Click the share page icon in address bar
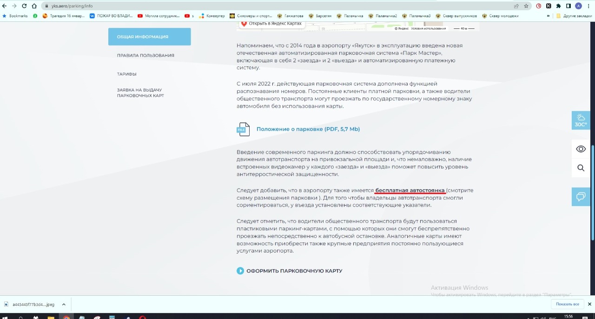This screenshot has width=595, height=319. [516, 6]
